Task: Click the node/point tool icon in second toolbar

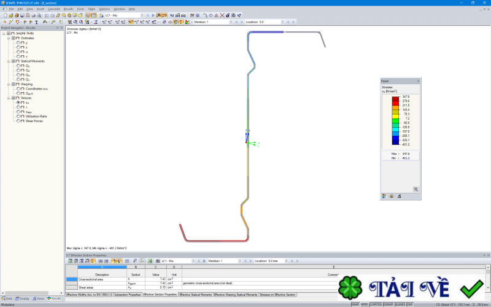Action: [x=5, y=22]
